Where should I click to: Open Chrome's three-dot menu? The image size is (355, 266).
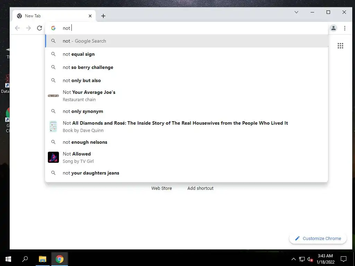click(x=345, y=28)
